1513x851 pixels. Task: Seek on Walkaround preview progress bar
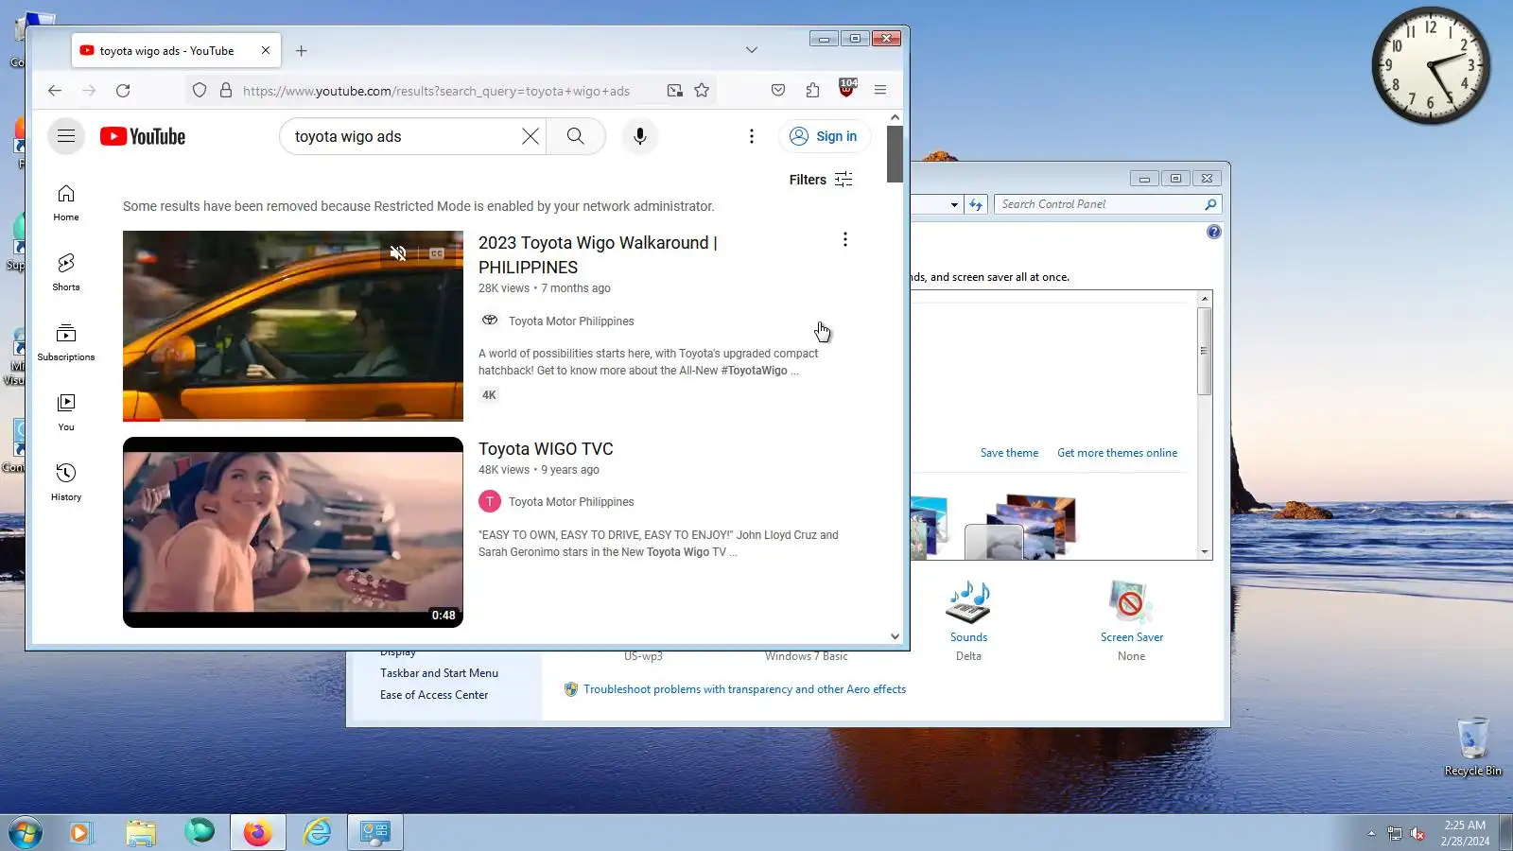click(x=293, y=419)
